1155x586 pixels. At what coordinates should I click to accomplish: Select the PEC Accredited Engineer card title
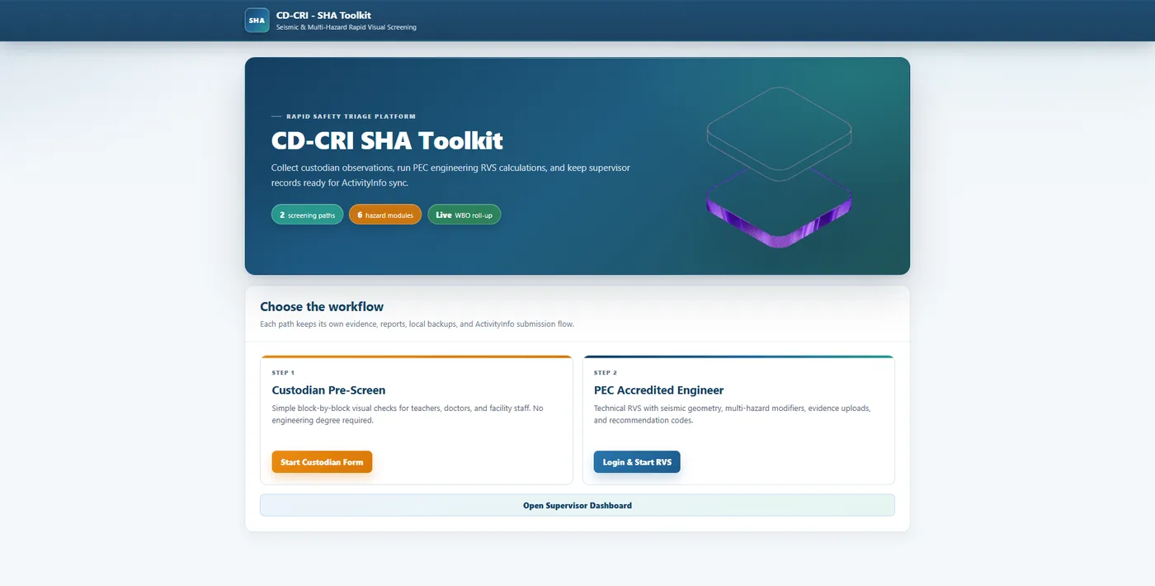point(658,390)
